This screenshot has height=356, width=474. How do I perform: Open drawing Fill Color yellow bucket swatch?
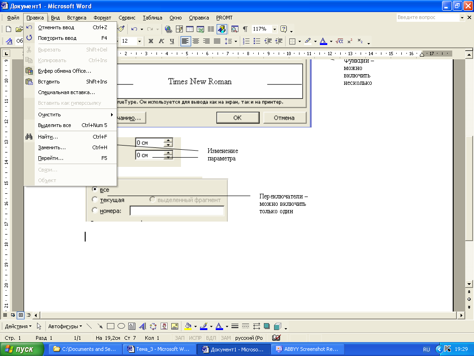[188, 326]
